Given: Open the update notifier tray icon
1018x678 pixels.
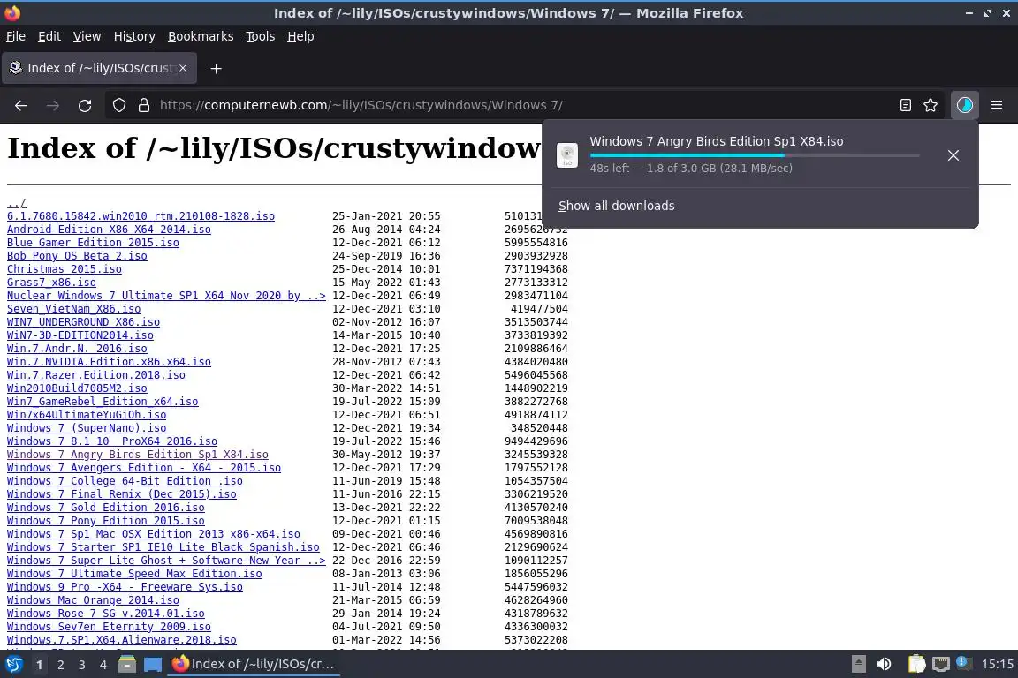Looking at the screenshot, I should click(x=963, y=663).
